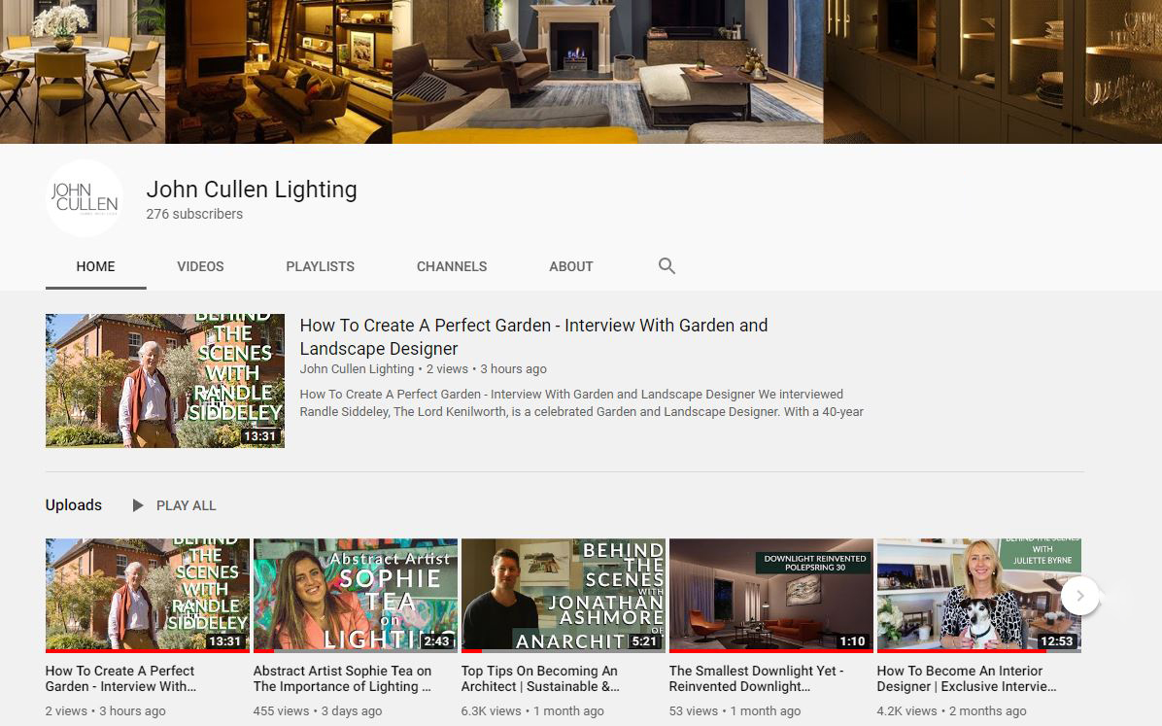Screen dimensions: 1162x726
Task: Open The Smallest Downlight Yet video title
Action: [x=756, y=678]
